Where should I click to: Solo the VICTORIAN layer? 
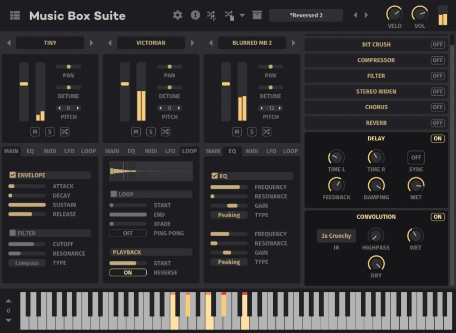(151, 131)
